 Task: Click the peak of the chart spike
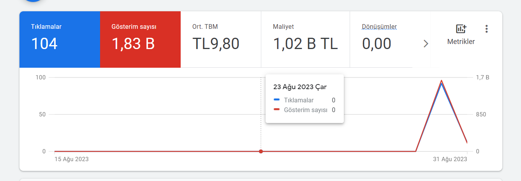[x=441, y=81]
